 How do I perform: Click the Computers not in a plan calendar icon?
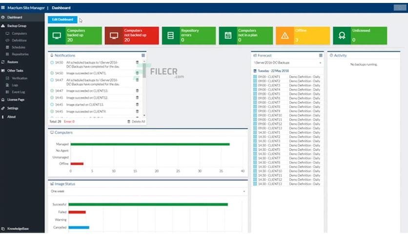pos(228,36)
